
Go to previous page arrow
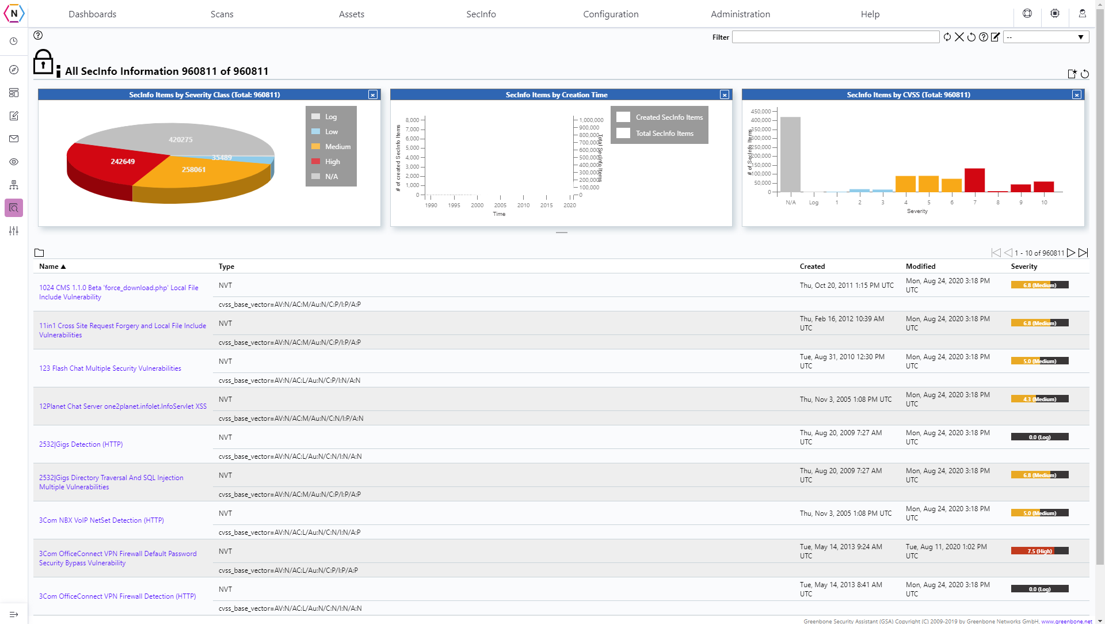pyautogui.click(x=1008, y=253)
